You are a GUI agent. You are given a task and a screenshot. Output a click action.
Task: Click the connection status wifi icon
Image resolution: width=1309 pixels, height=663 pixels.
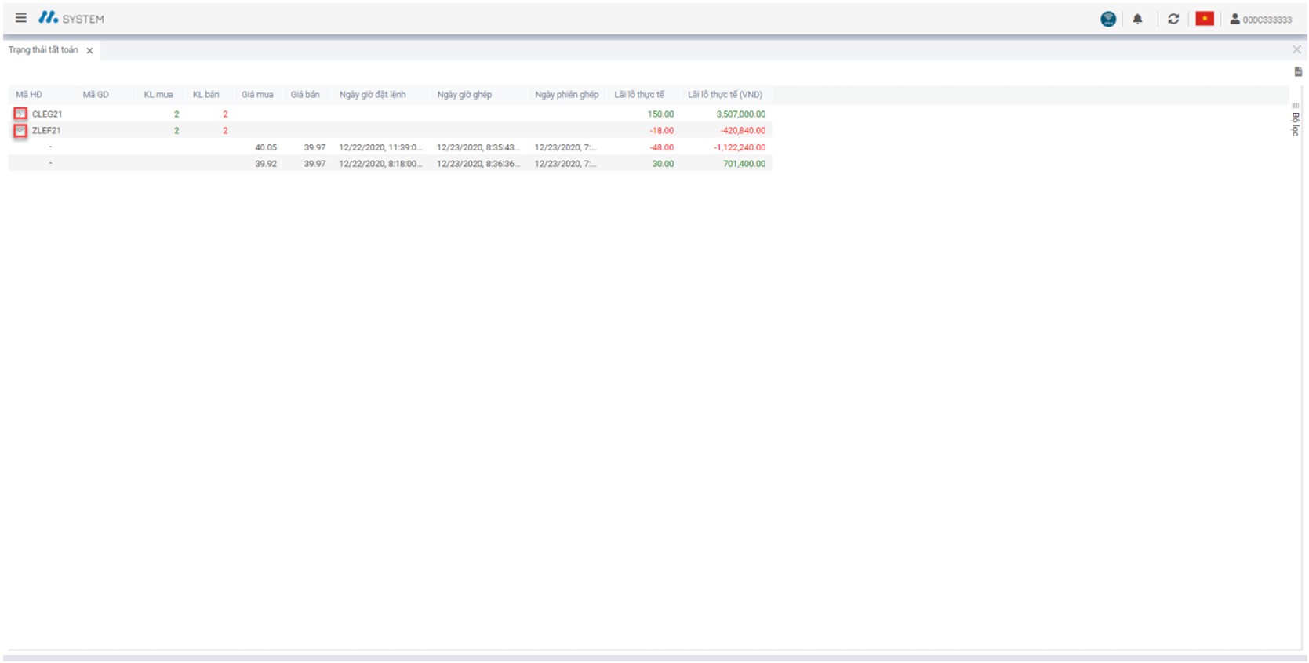tap(1107, 20)
